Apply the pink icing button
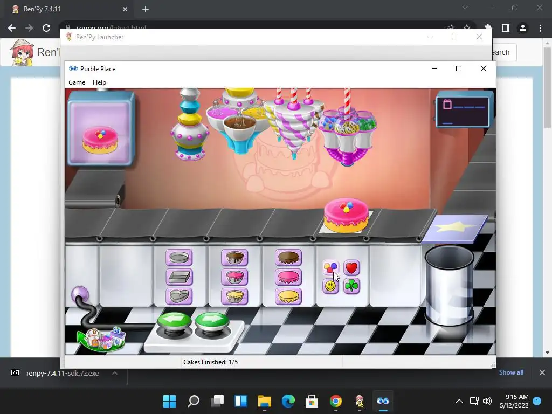The image size is (552, 414). point(288,277)
